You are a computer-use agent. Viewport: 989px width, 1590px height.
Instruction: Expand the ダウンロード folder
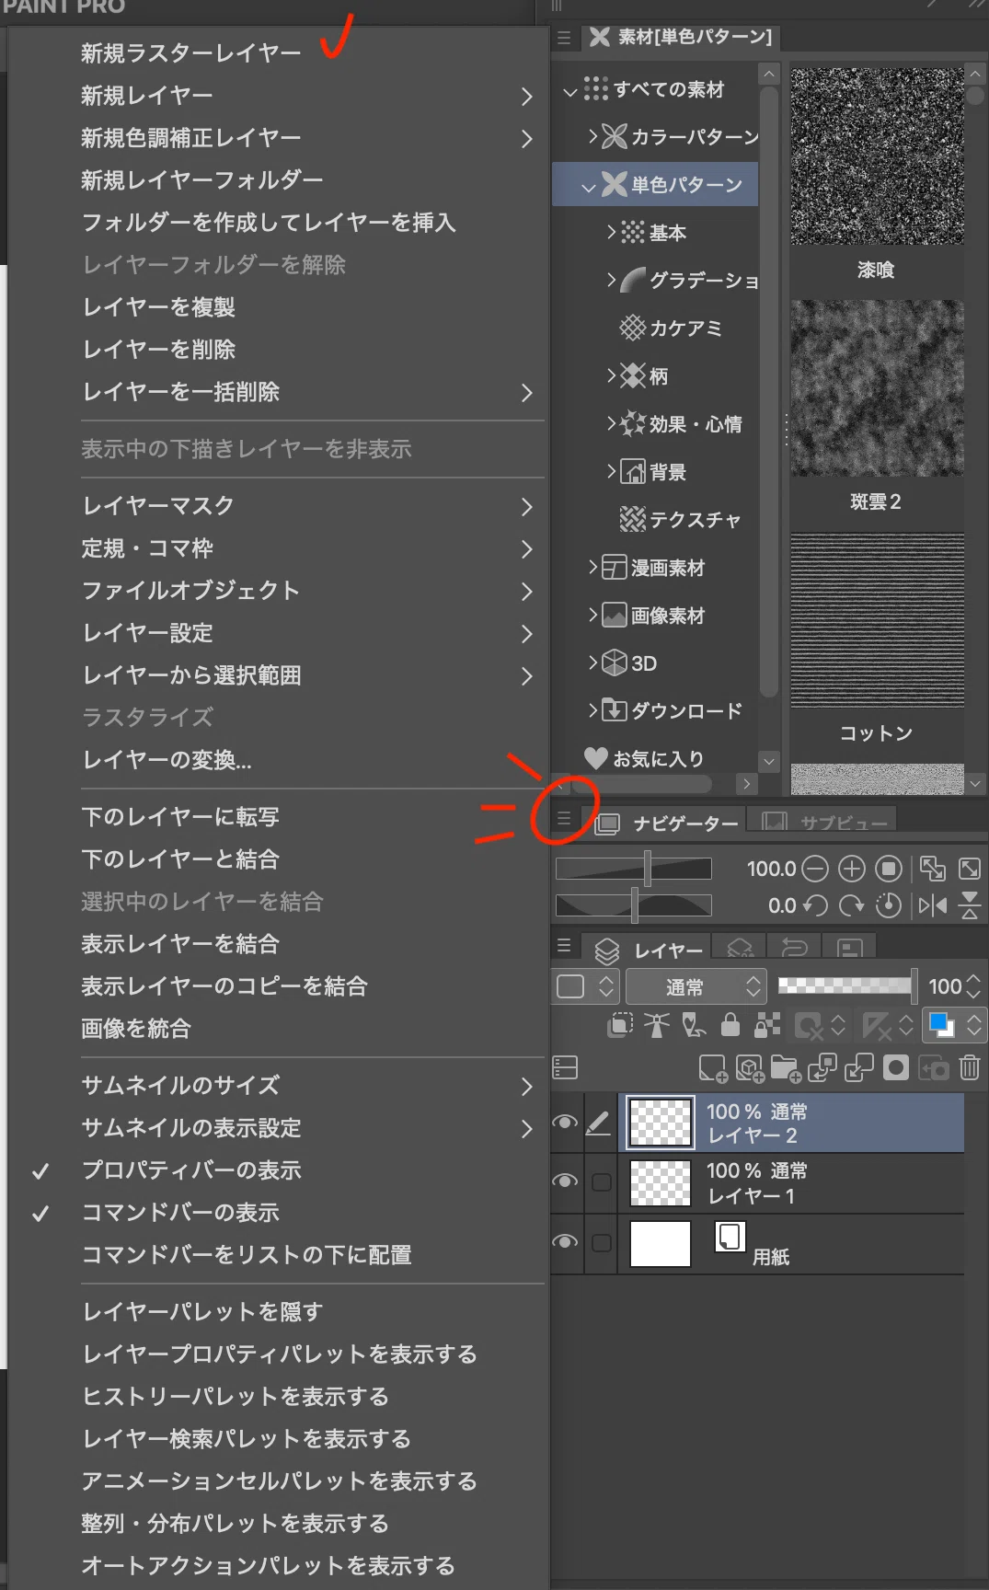pyautogui.click(x=593, y=710)
